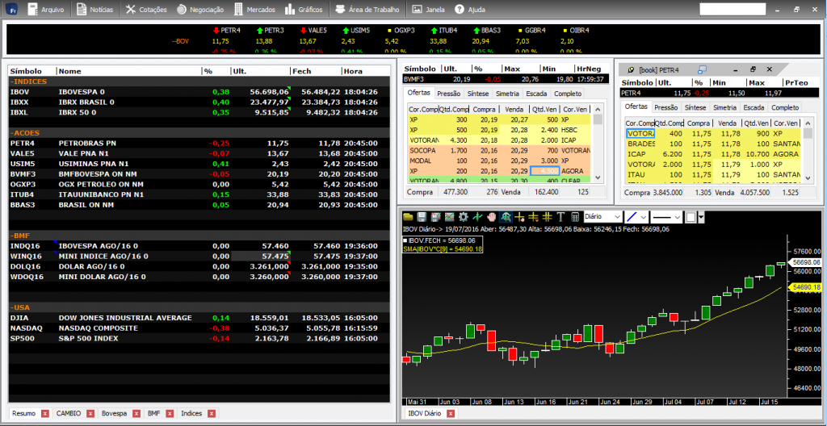Select the WINQ16 MINI INDICE row
This screenshot has height=426, width=827.
(199, 257)
